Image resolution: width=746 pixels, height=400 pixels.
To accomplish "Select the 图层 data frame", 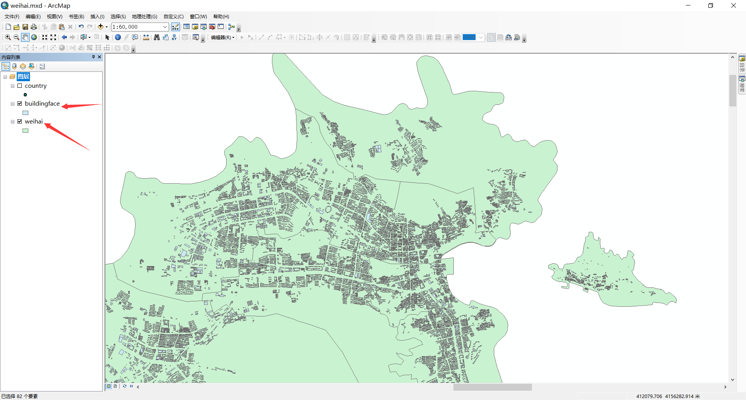I will pos(23,77).
